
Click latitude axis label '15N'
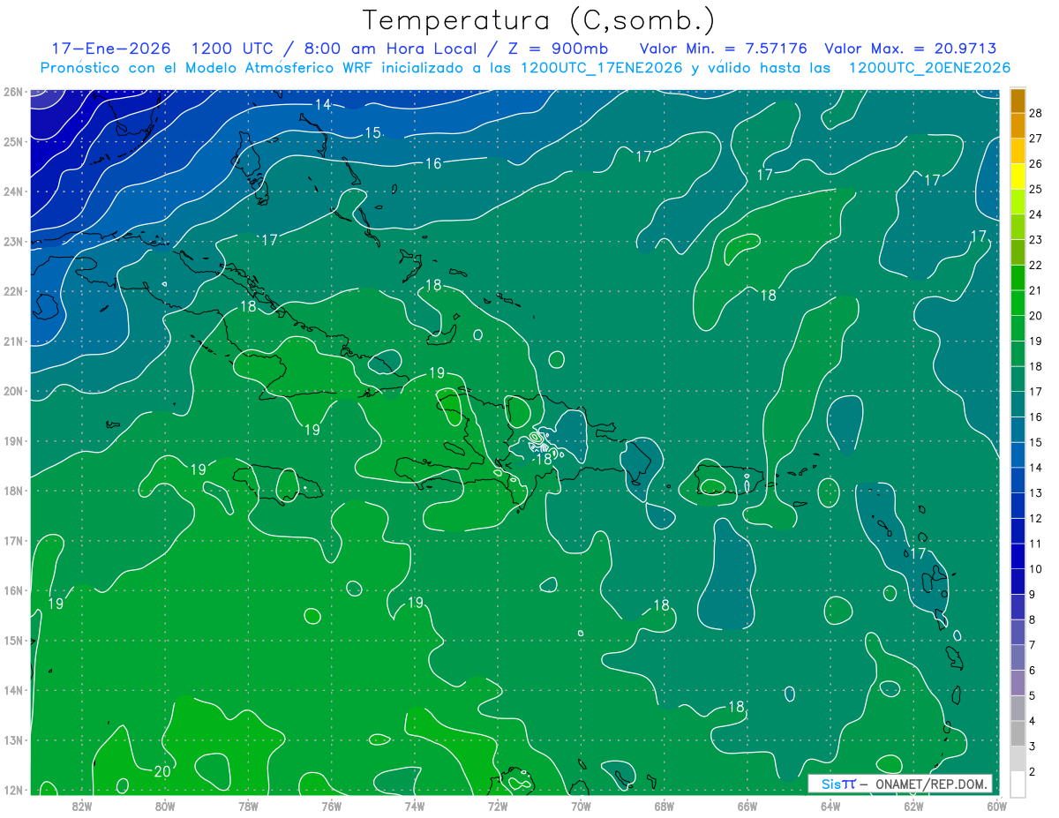tap(12, 641)
